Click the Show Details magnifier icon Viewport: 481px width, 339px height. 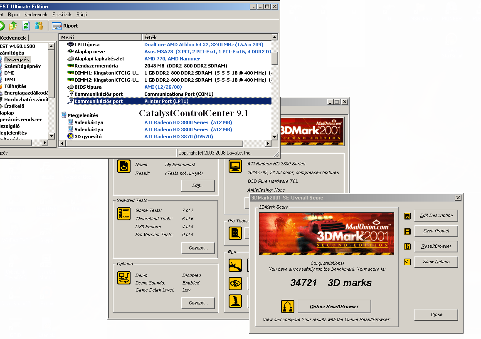407,262
